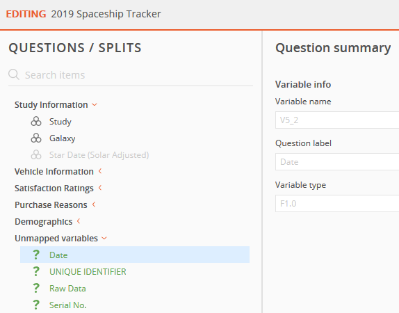This screenshot has width=399, height=313.
Task: Click the Study question circles icon
Action: pos(36,122)
